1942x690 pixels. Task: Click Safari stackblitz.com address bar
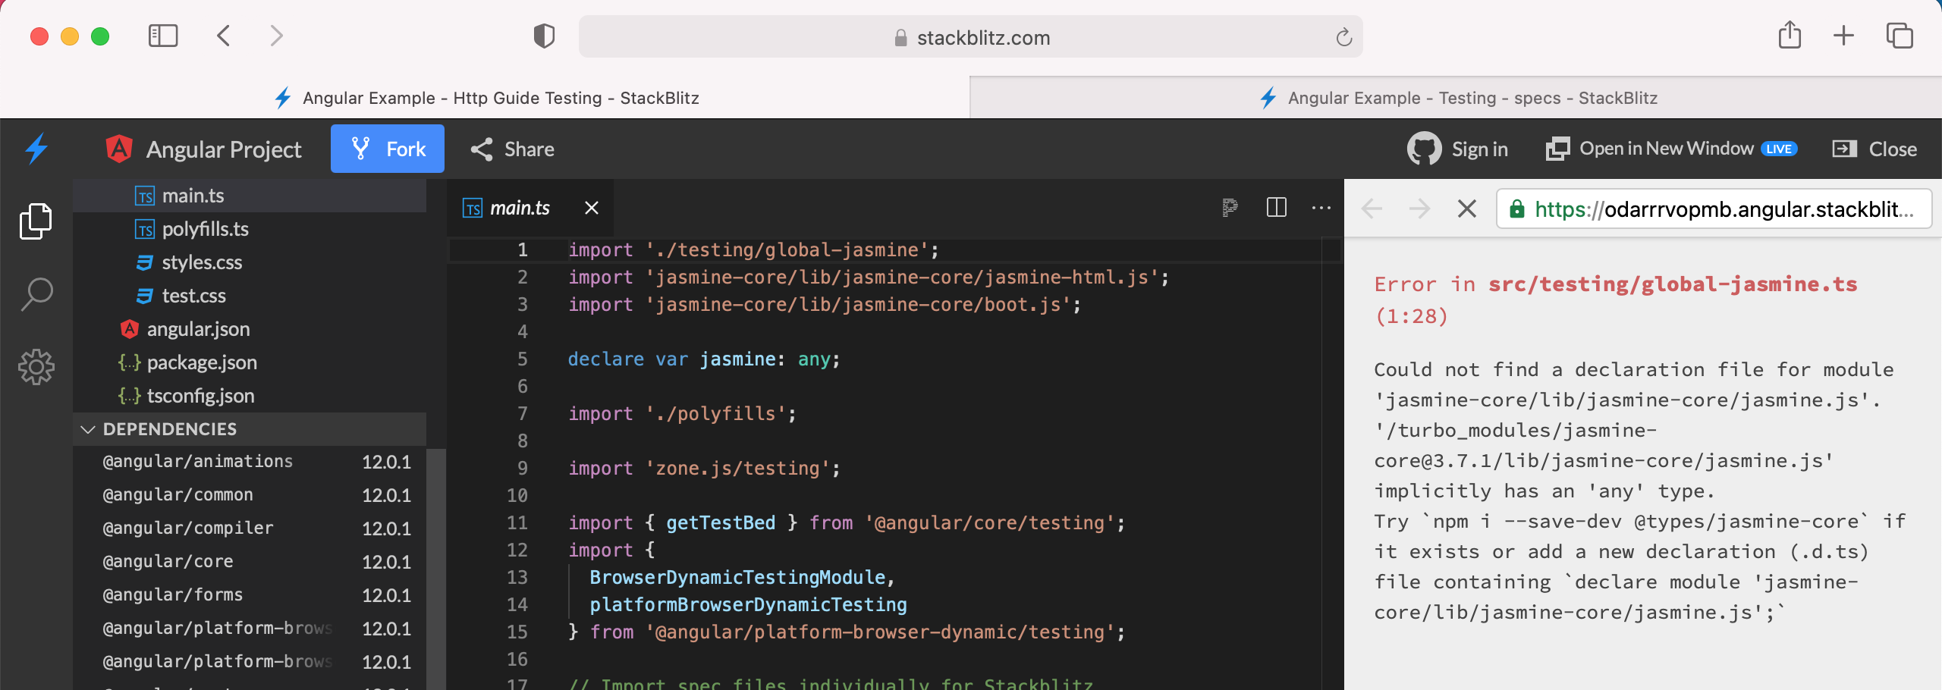coord(970,37)
